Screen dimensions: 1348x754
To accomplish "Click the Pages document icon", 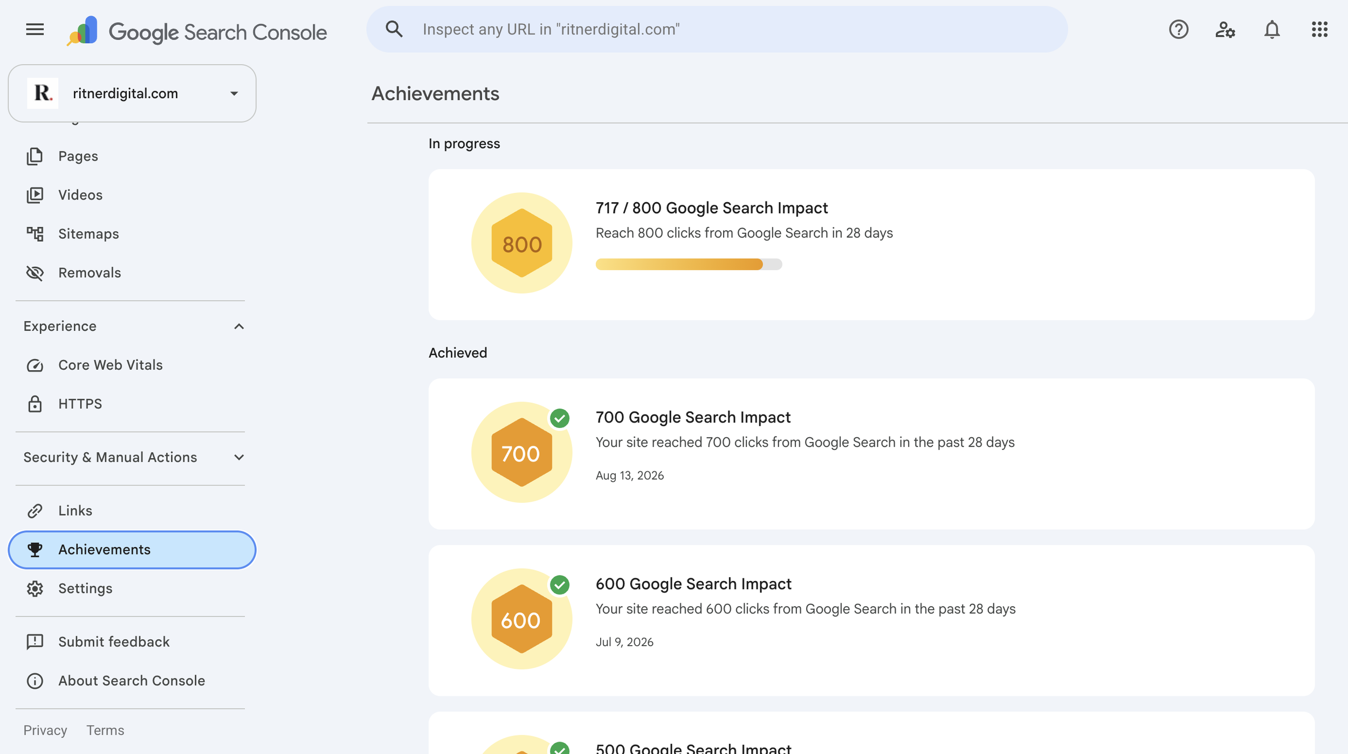I will coord(35,156).
